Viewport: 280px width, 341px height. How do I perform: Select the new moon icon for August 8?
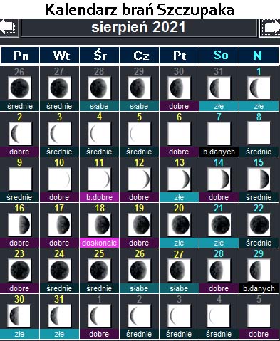[x=259, y=133]
